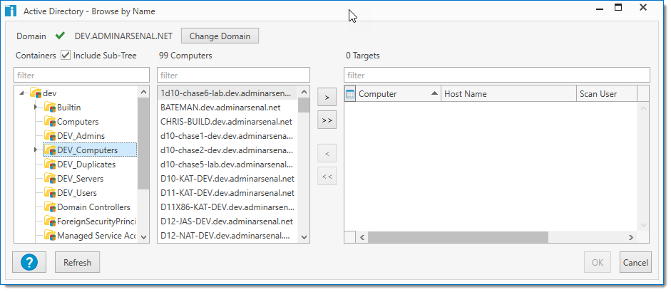671x292 pixels.
Task: Click the Host Name column header
Action: coord(506,94)
